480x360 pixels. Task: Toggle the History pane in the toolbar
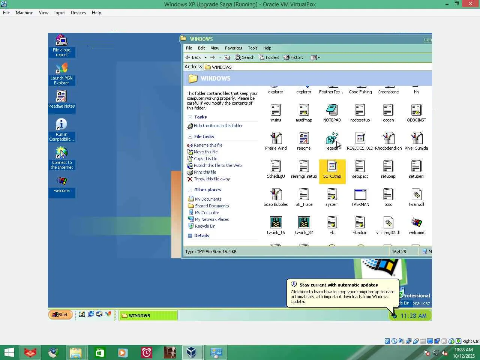[294, 57]
